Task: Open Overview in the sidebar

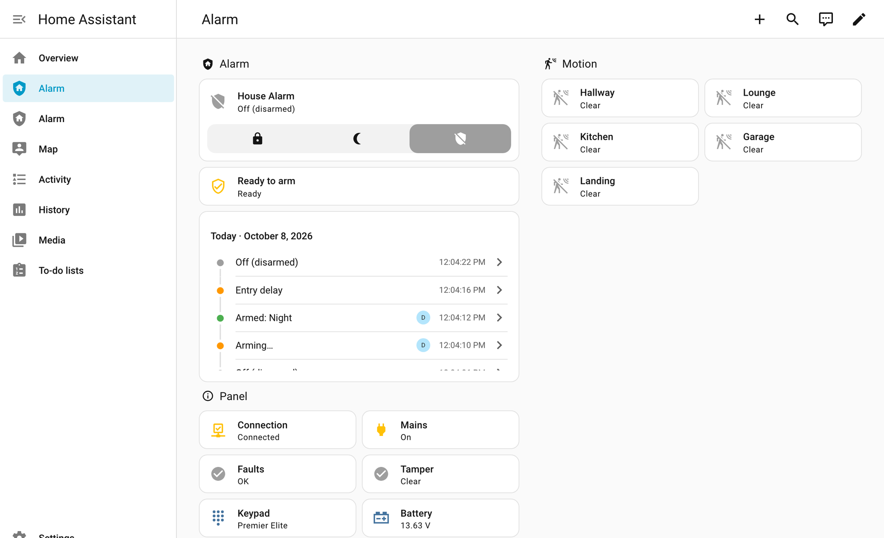Action: pos(88,58)
